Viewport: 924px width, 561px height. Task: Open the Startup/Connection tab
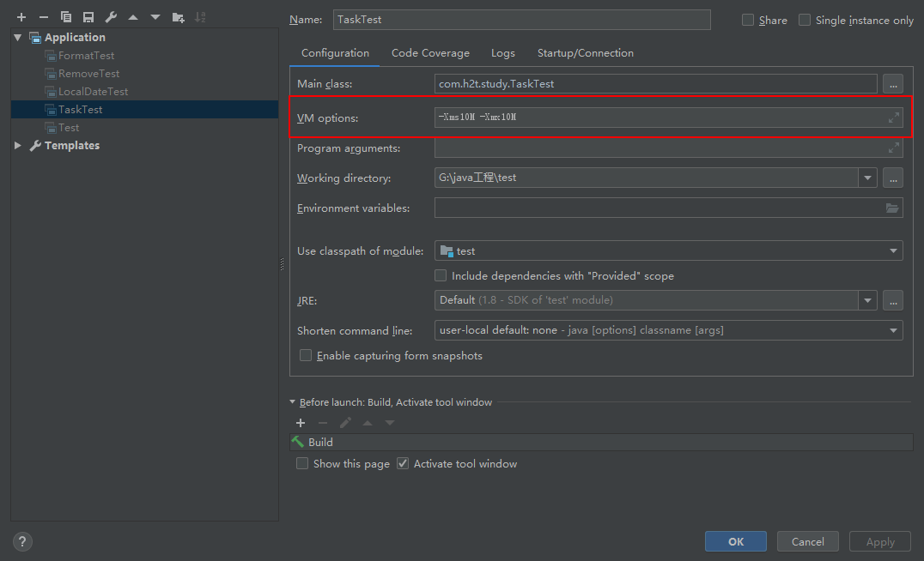[585, 53]
